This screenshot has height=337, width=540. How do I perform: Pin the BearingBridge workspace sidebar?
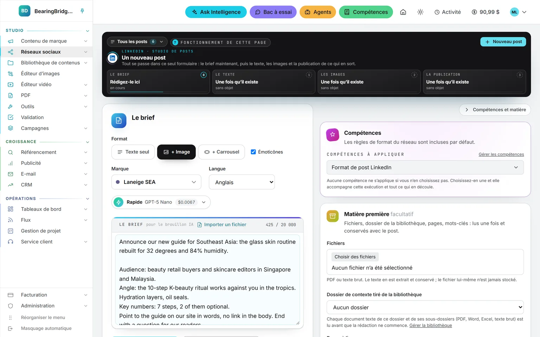click(x=82, y=11)
